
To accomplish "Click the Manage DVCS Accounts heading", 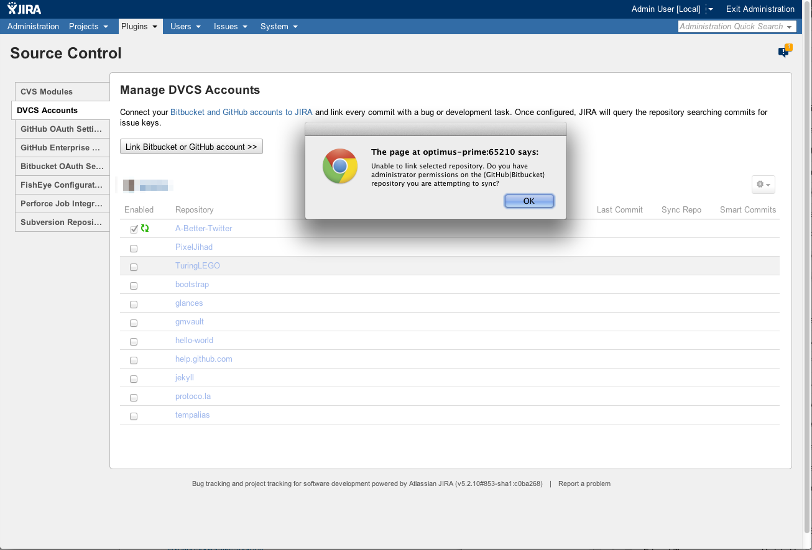I will [190, 90].
